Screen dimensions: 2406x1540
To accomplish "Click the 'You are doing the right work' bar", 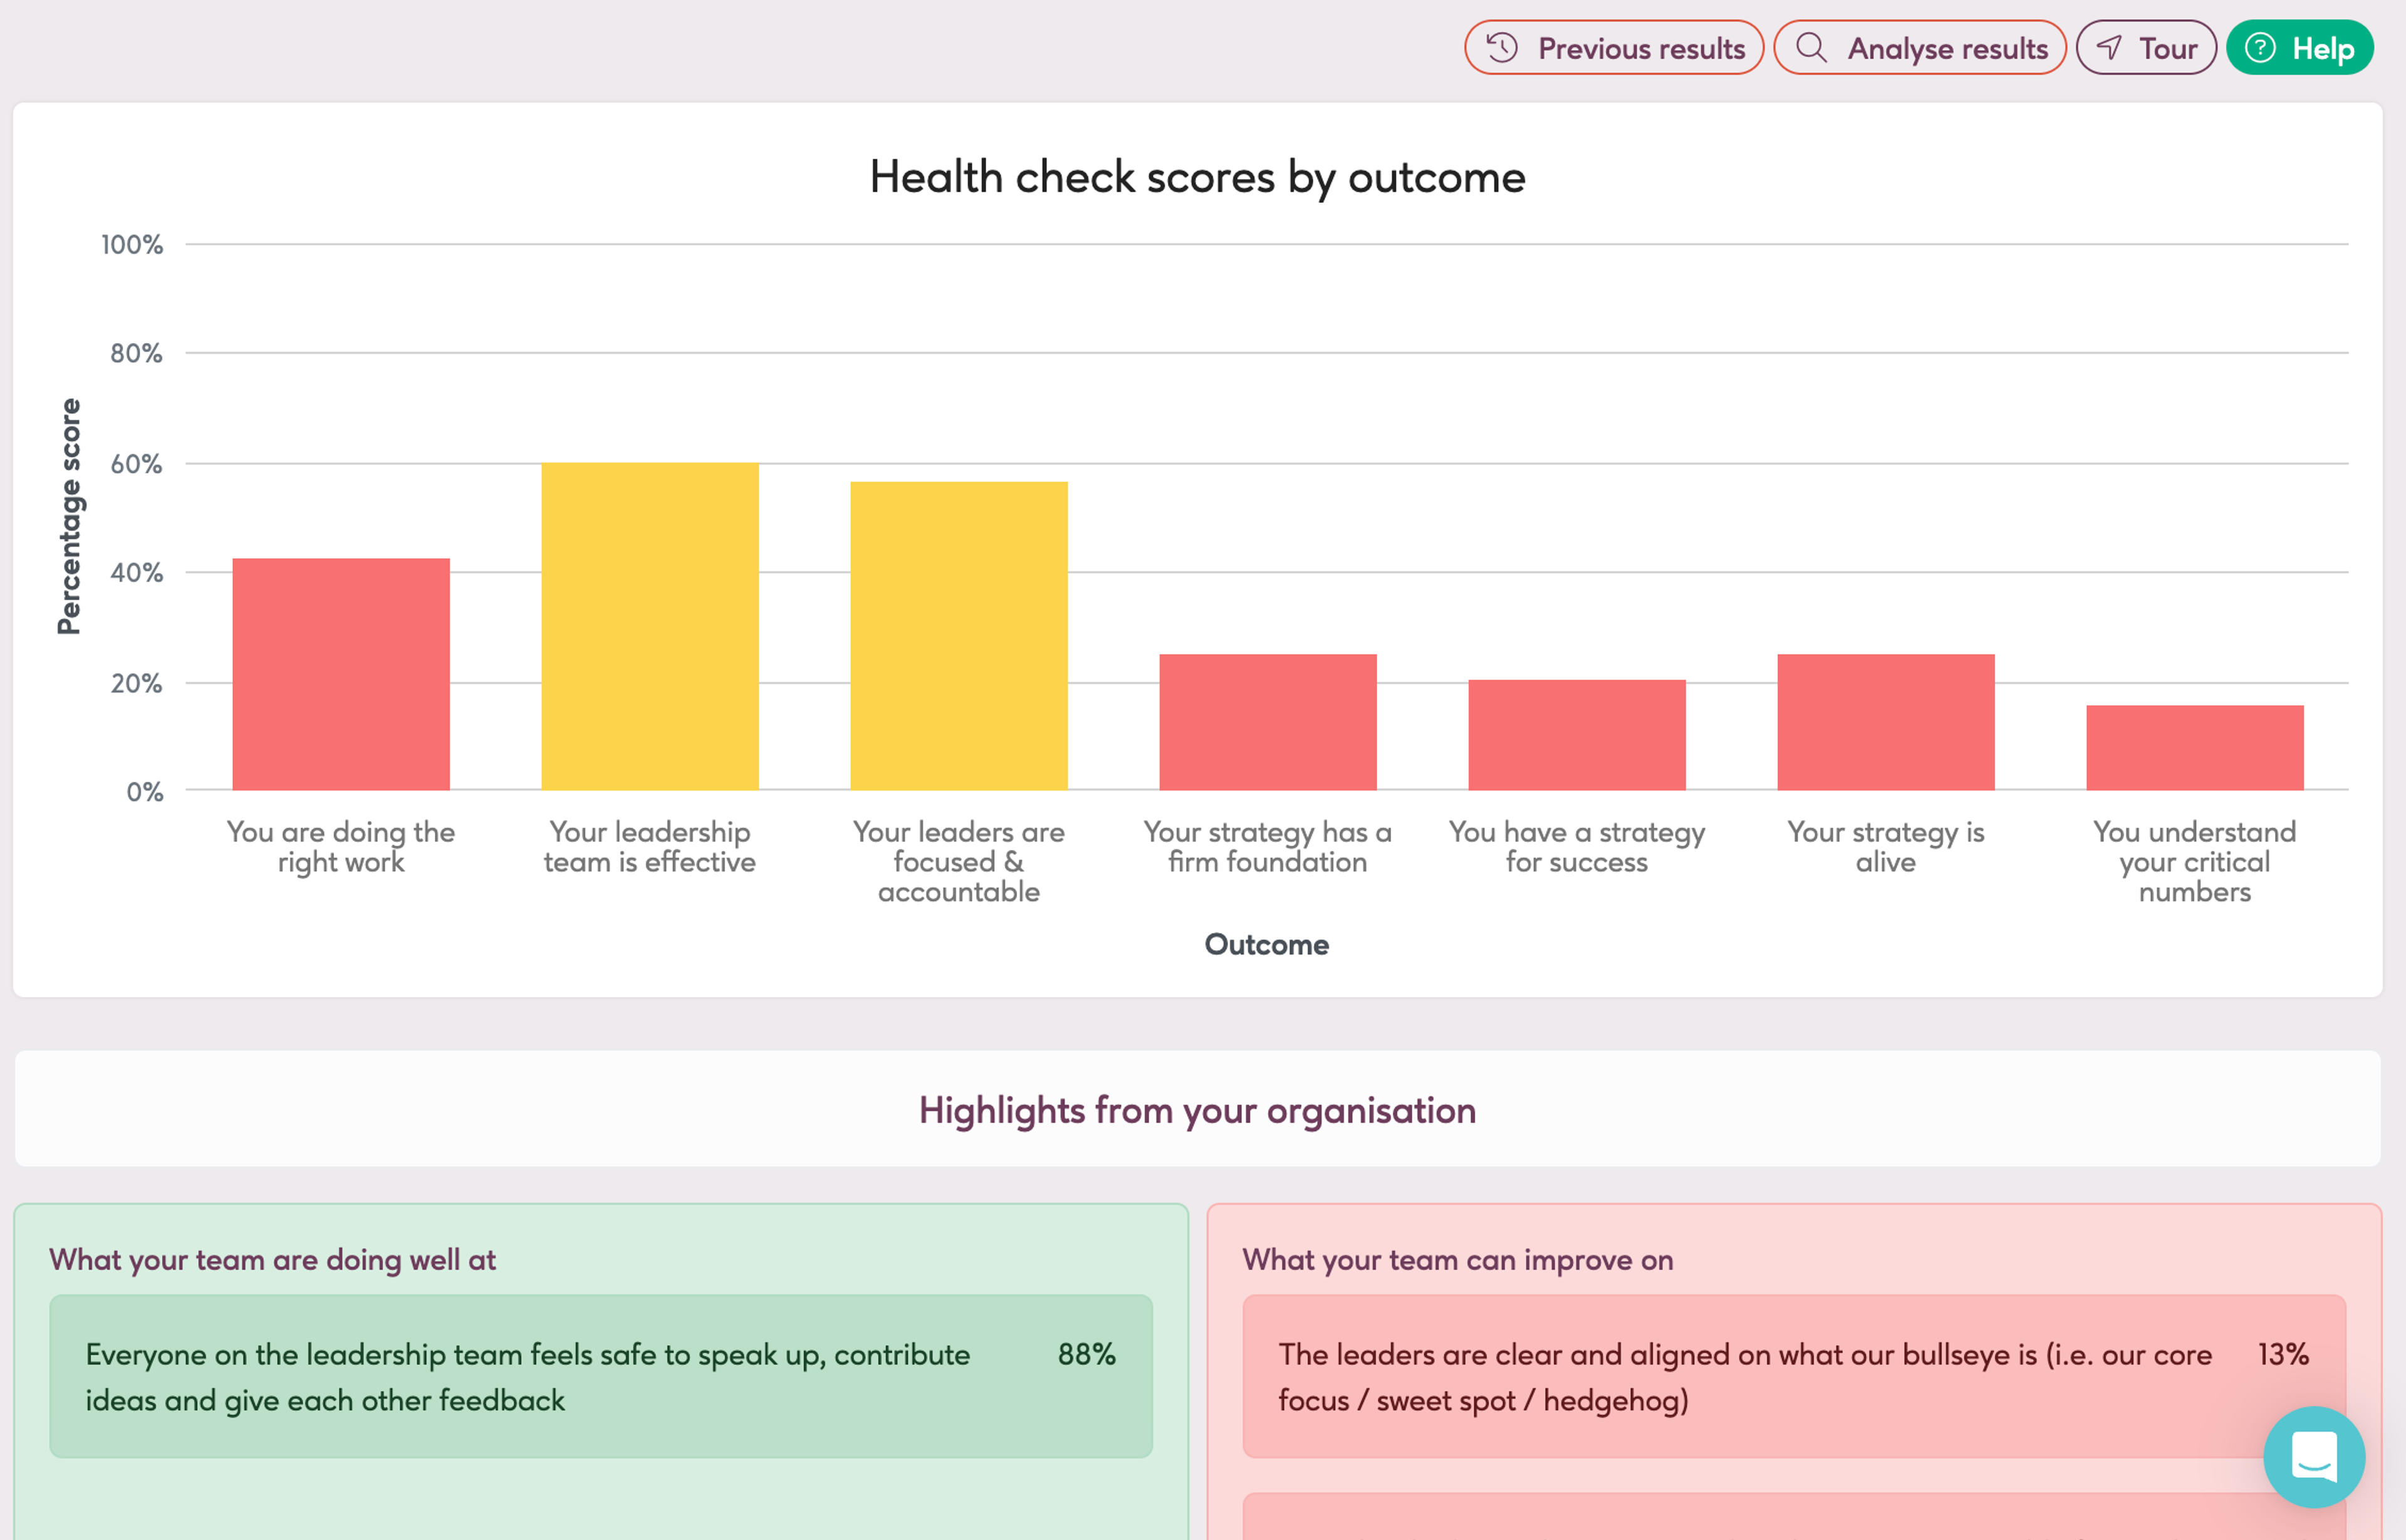I will click(x=341, y=675).
